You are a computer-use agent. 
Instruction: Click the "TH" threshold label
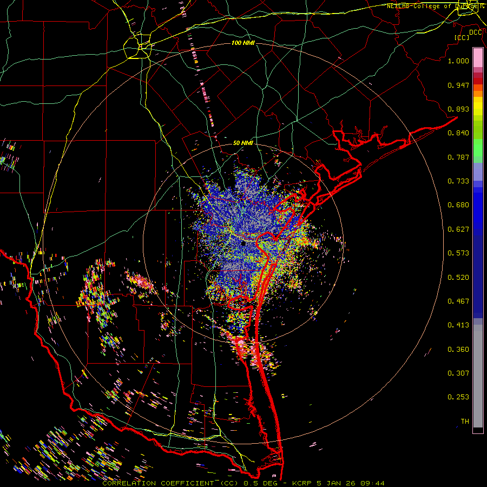465,422
